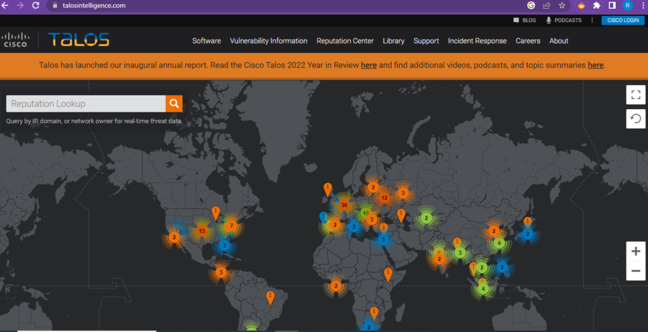Click the East Africa pin marker 1
Screen dimensions: 648x332
coord(388,275)
